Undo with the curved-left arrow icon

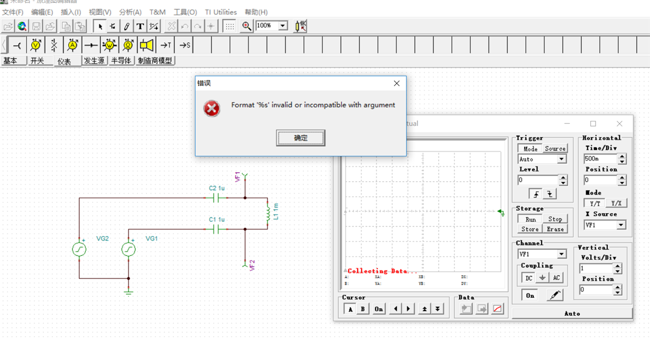point(184,26)
